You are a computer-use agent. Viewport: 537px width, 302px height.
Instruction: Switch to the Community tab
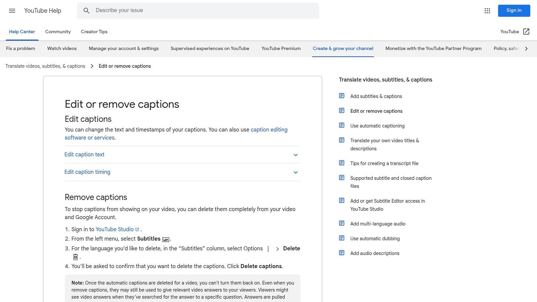58,32
